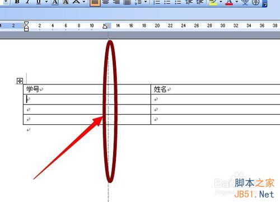Click the line spacing icon
The width and height of the screenshot is (280, 202).
click(x=138, y=2)
